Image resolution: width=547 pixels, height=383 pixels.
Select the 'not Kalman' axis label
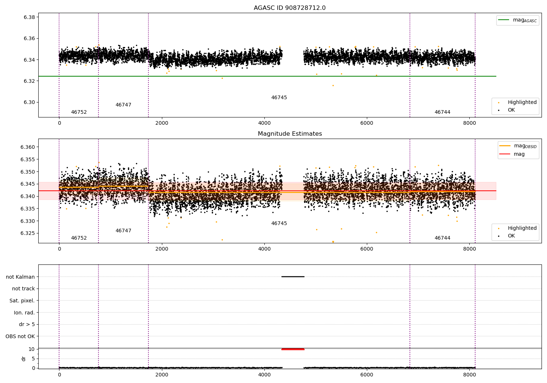tap(20, 277)
